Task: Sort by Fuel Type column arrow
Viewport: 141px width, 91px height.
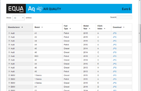Action: click(70, 29)
